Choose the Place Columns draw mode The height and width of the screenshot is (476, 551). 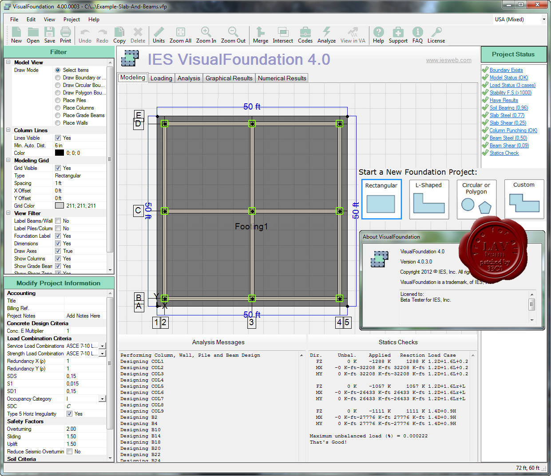pos(58,108)
